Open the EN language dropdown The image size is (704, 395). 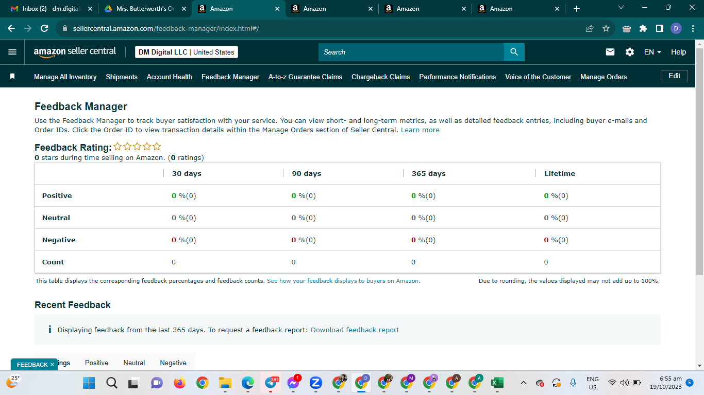[652, 52]
